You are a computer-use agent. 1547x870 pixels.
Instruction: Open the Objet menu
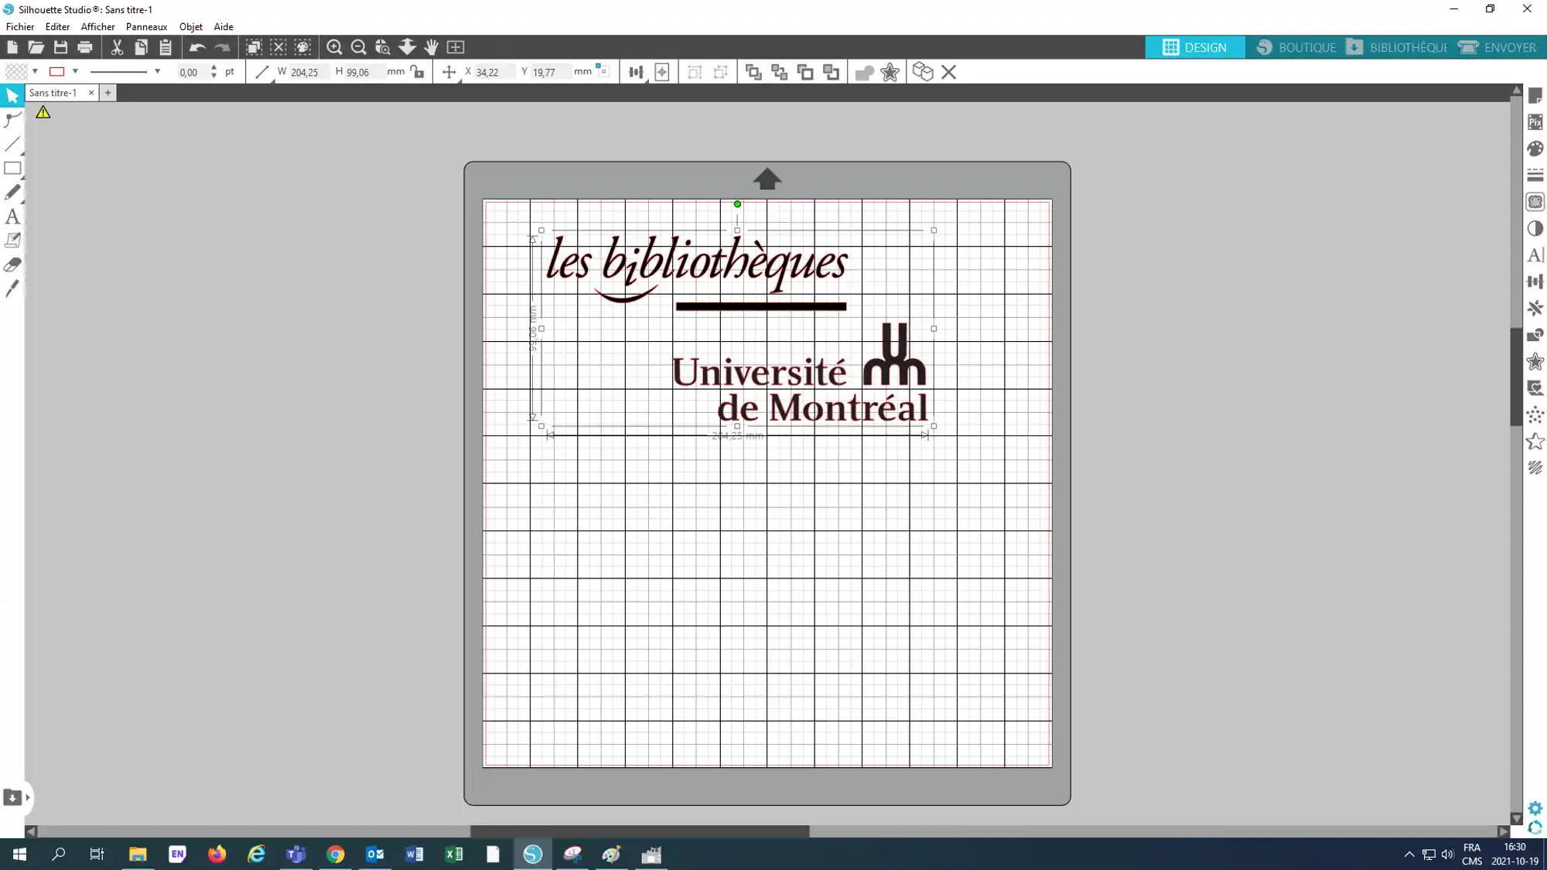pyautogui.click(x=190, y=26)
